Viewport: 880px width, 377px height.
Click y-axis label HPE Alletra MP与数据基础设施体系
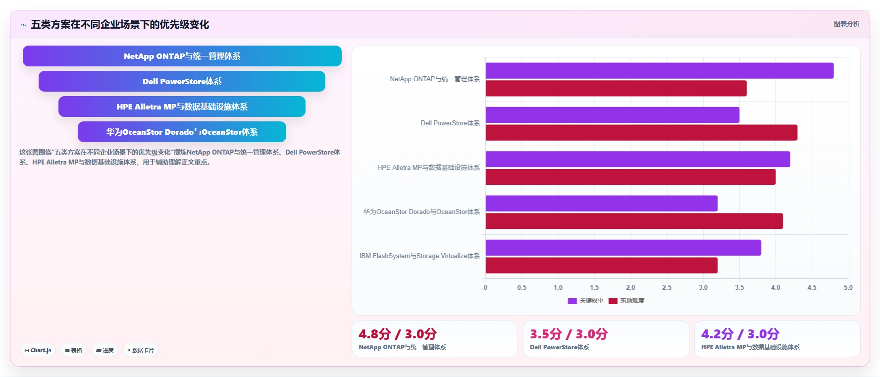point(428,167)
